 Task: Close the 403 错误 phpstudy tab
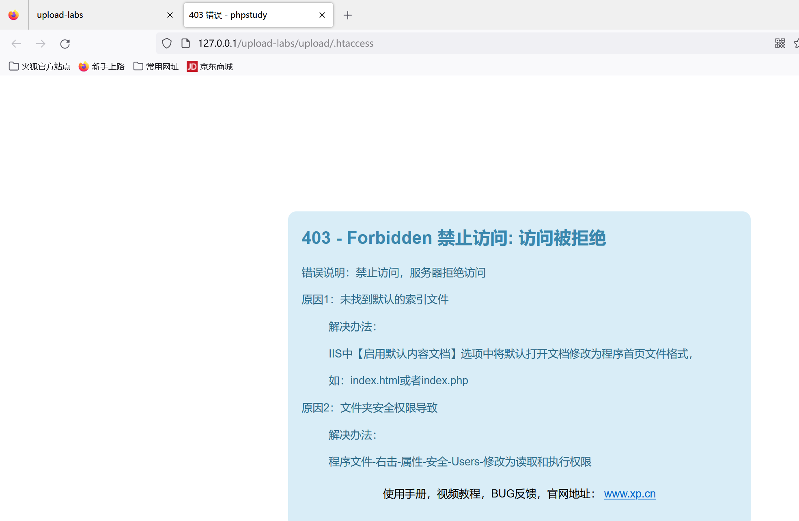click(x=322, y=15)
